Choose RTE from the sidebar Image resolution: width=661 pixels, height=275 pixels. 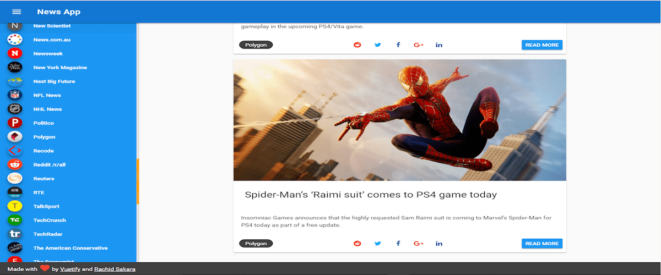coord(39,193)
